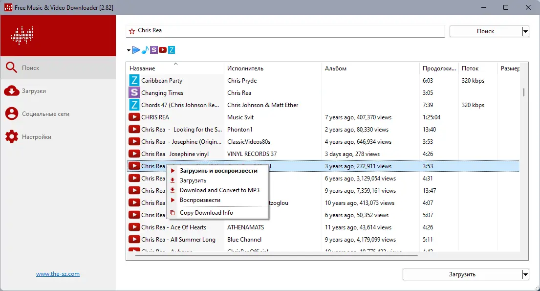Choose Загрузить и воспроизвести from context menu
The width and height of the screenshot is (540, 291).
click(x=217, y=171)
